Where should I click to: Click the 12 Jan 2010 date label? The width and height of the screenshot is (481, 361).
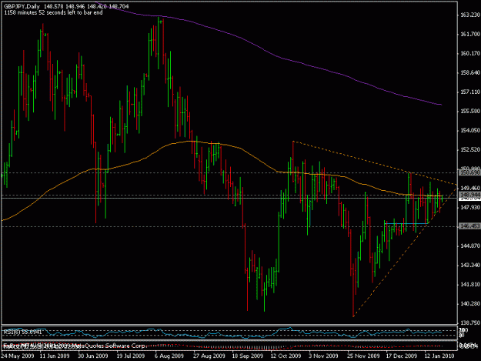tap(439, 356)
